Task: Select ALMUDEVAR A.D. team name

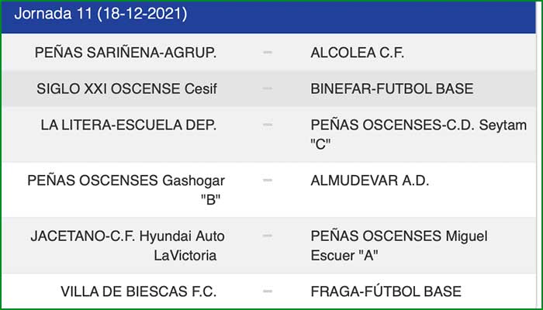Action: 369,181
